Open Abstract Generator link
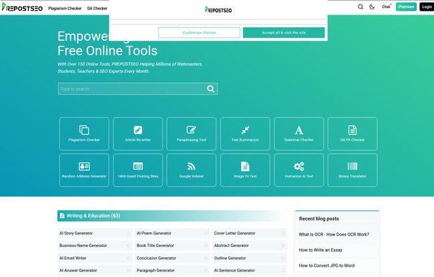Image resolution: width=434 pixels, height=277 pixels. [232, 246]
